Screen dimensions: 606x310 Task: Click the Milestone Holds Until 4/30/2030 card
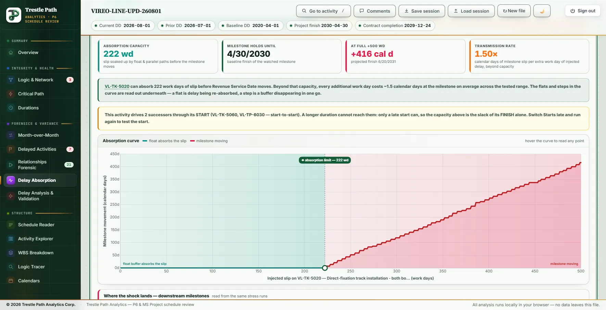pos(281,56)
